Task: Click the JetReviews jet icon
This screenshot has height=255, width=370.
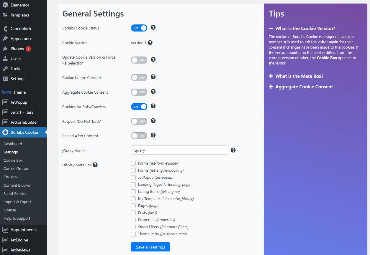Action: [5, 250]
